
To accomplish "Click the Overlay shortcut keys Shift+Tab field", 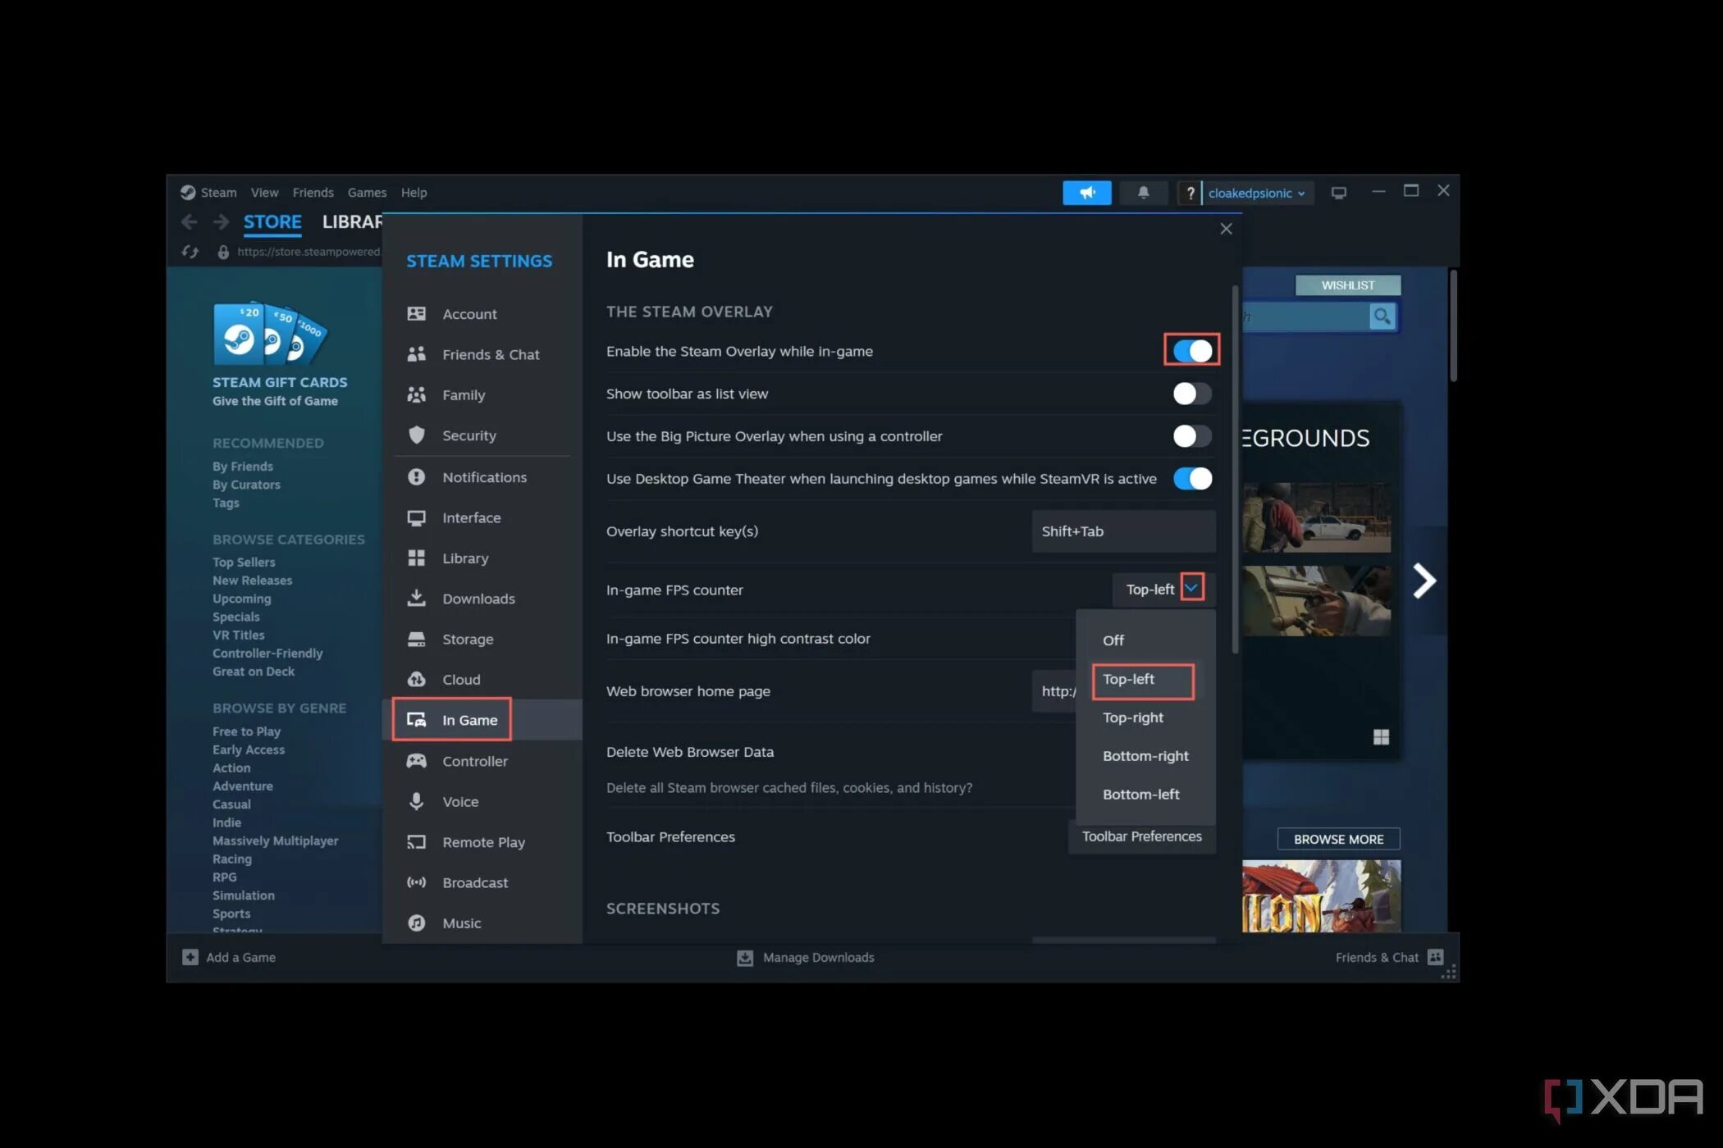I will click(x=1122, y=531).
